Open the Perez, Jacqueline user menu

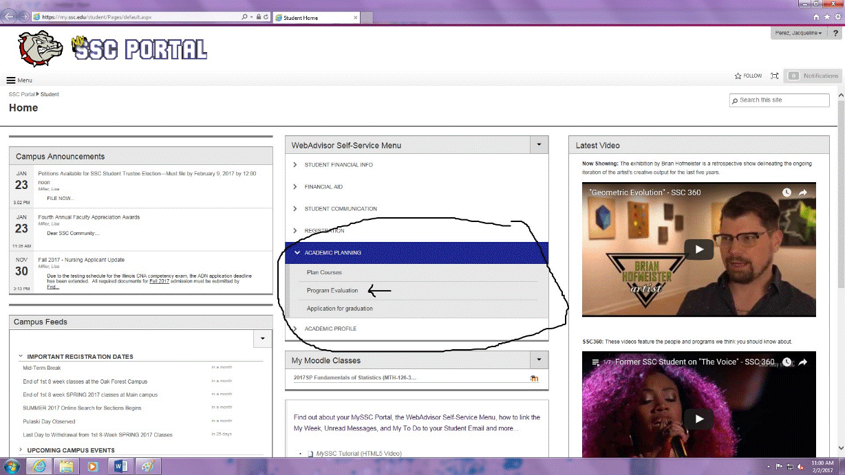point(798,33)
